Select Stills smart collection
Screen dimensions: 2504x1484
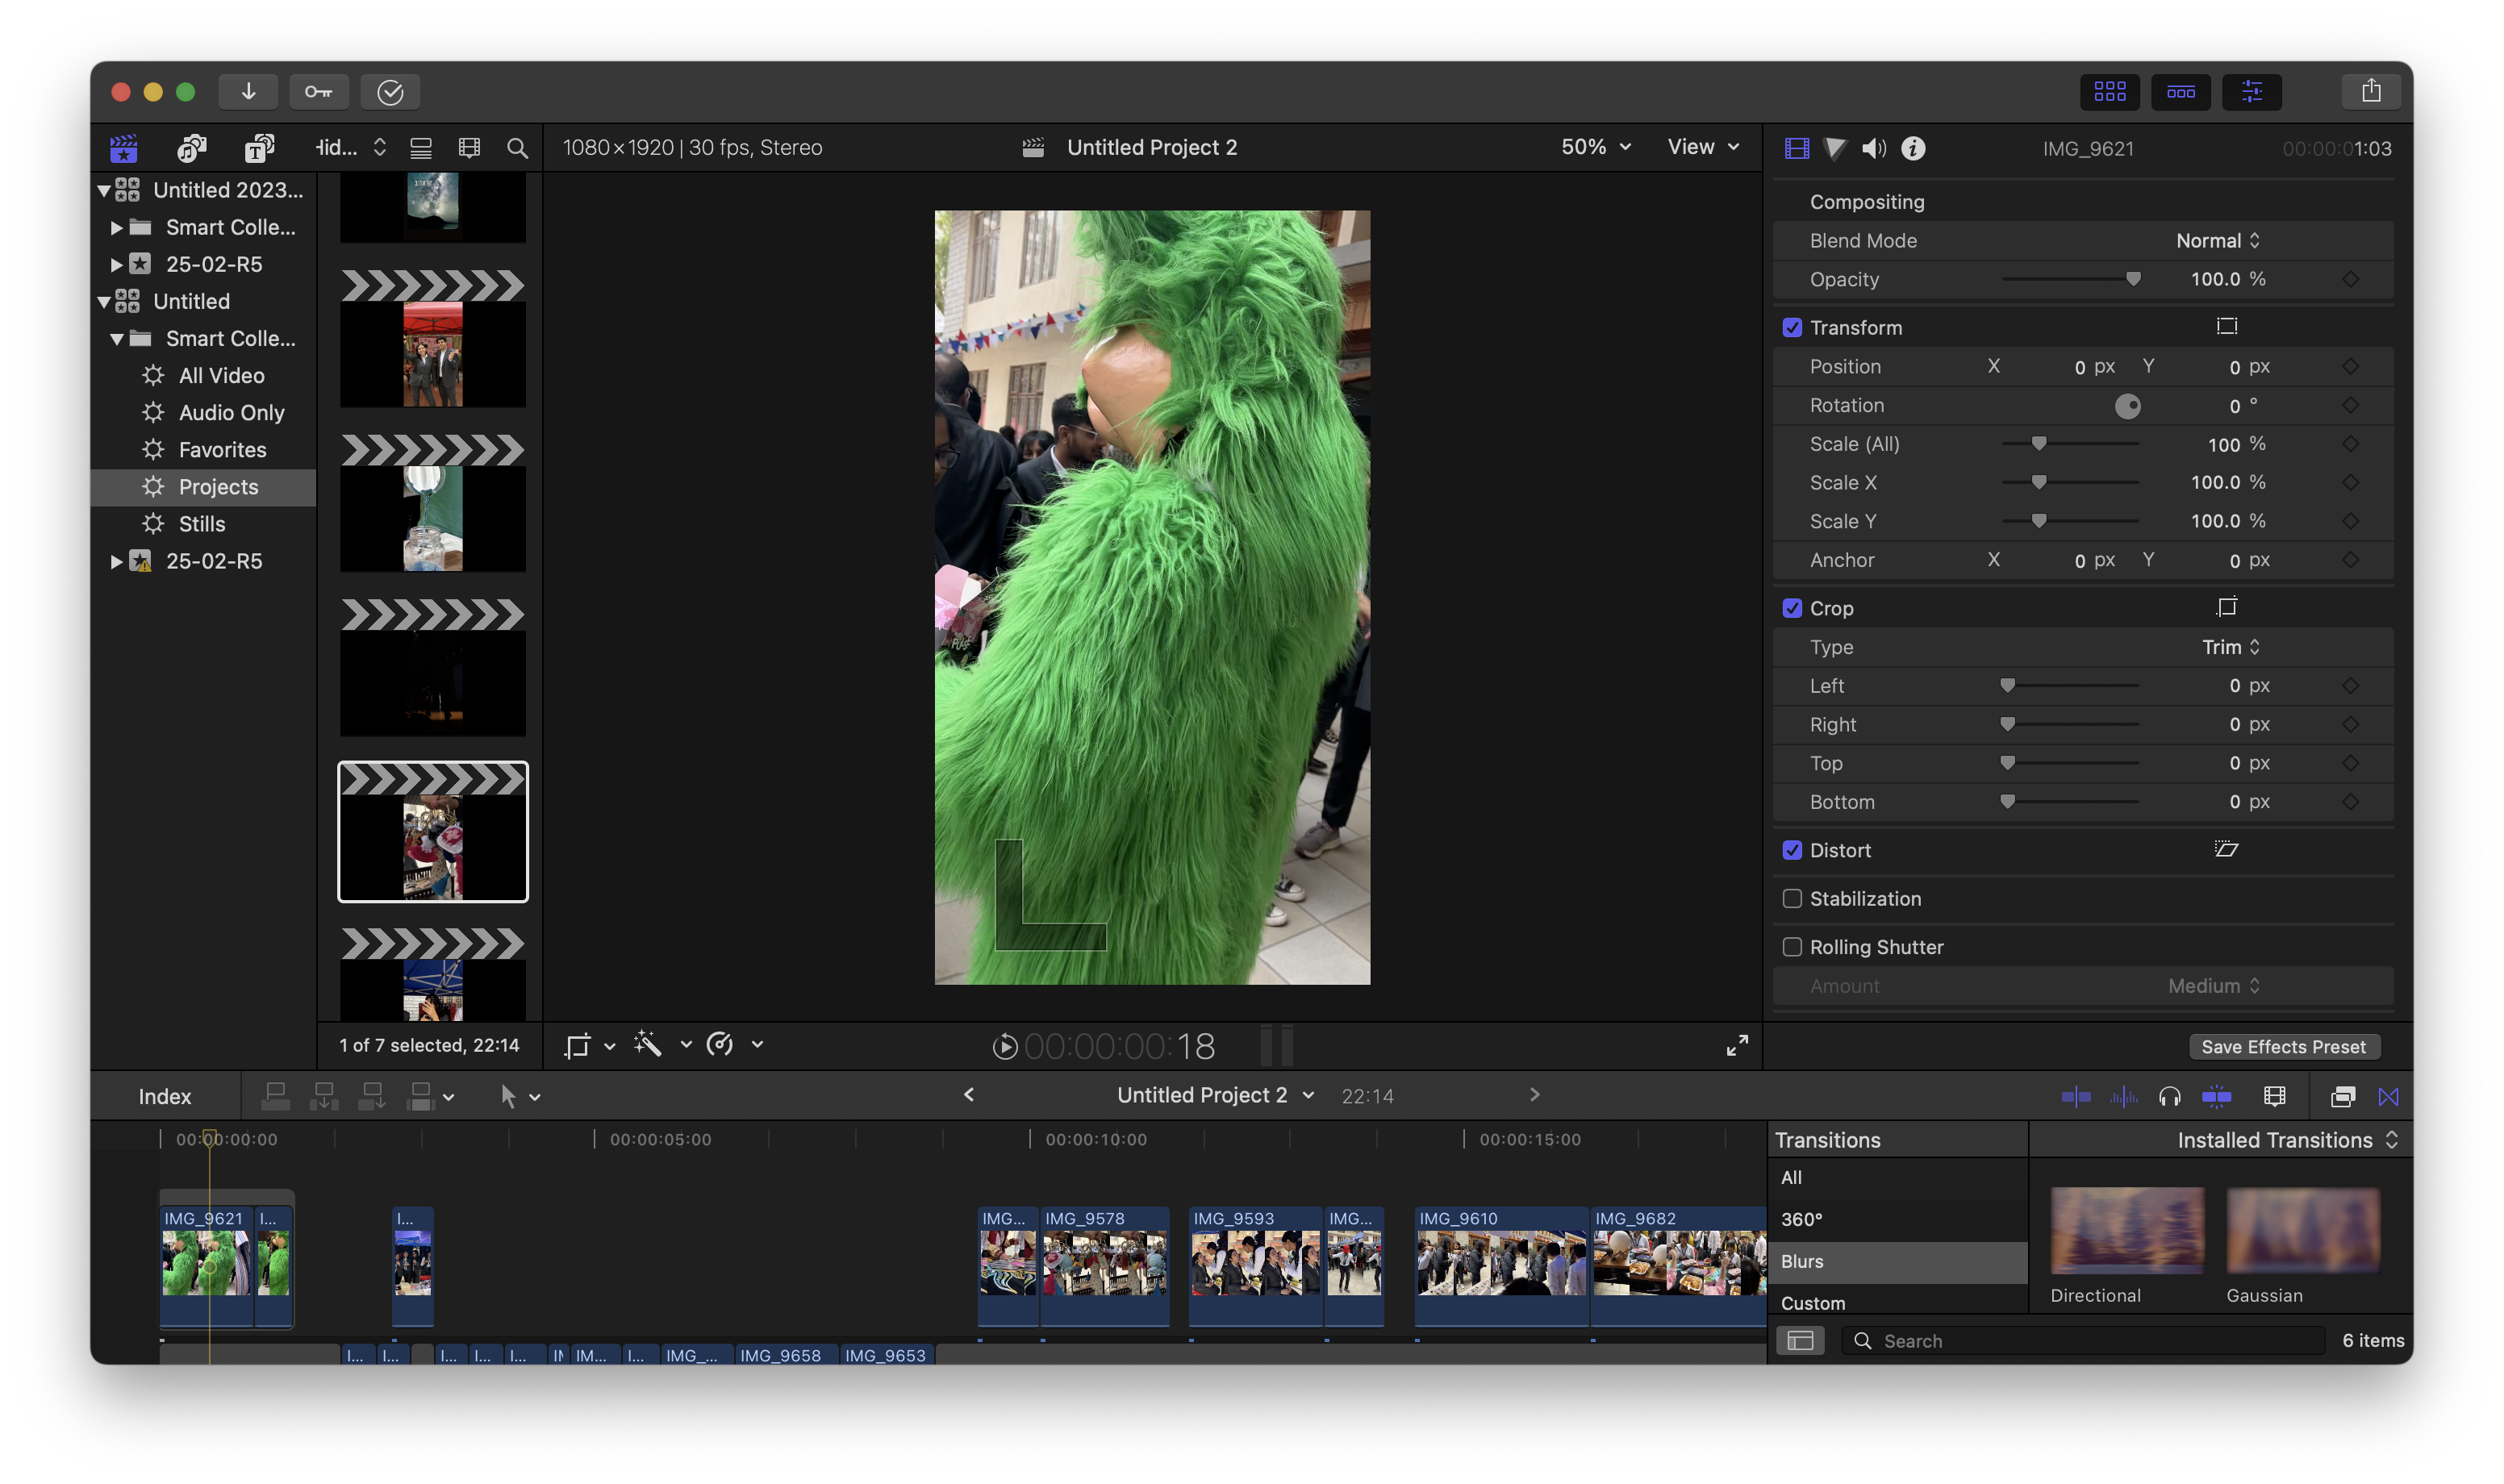(203, 524)
